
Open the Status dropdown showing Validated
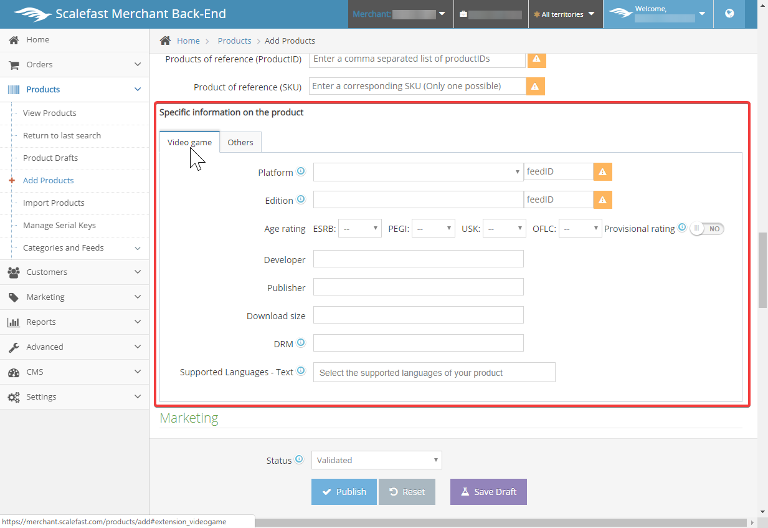pos(376,460)
